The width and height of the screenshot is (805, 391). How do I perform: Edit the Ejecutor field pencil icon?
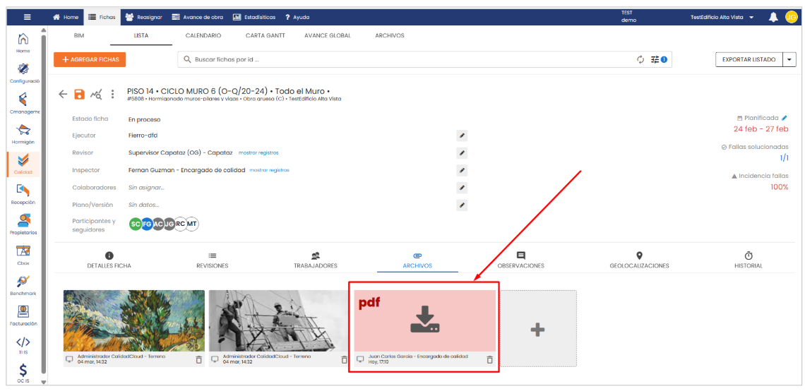point(462,136)
